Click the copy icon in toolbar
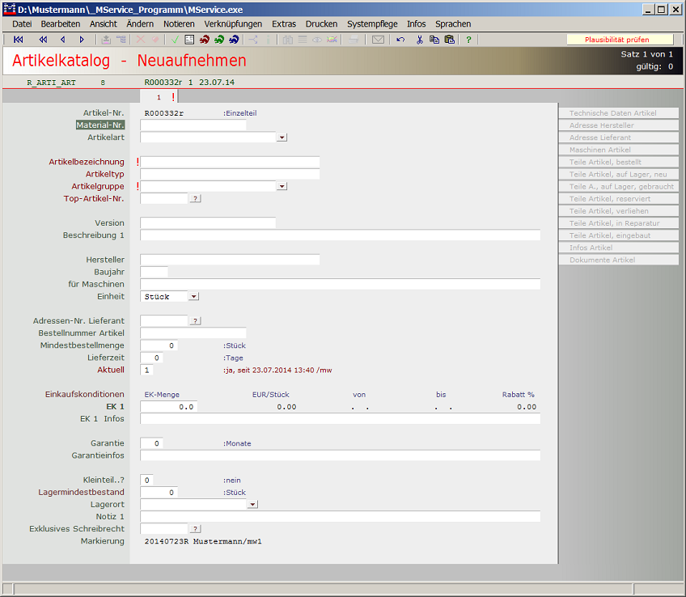 point(434,40)
